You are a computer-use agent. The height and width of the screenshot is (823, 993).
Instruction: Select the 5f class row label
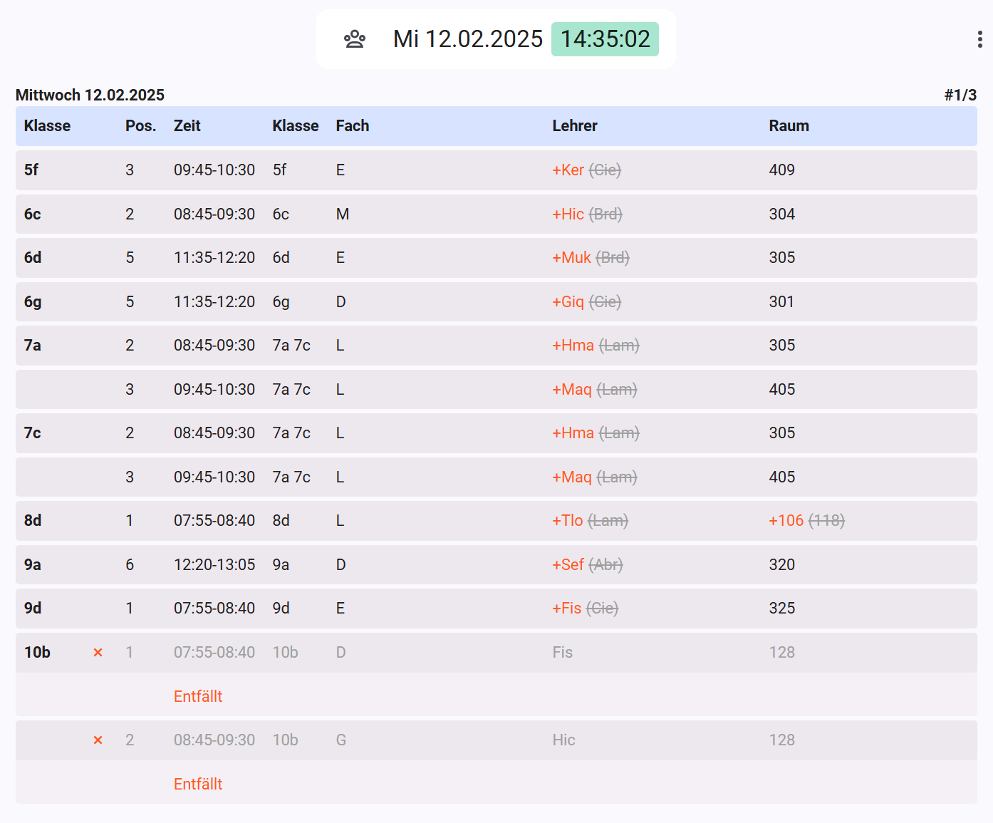pyautogui.click(x=31, y=170)
